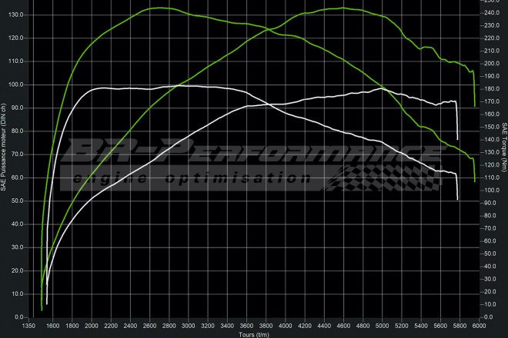
Task: Click the green power curve peak near 4600 rpm
Action: tap(343, 8)
